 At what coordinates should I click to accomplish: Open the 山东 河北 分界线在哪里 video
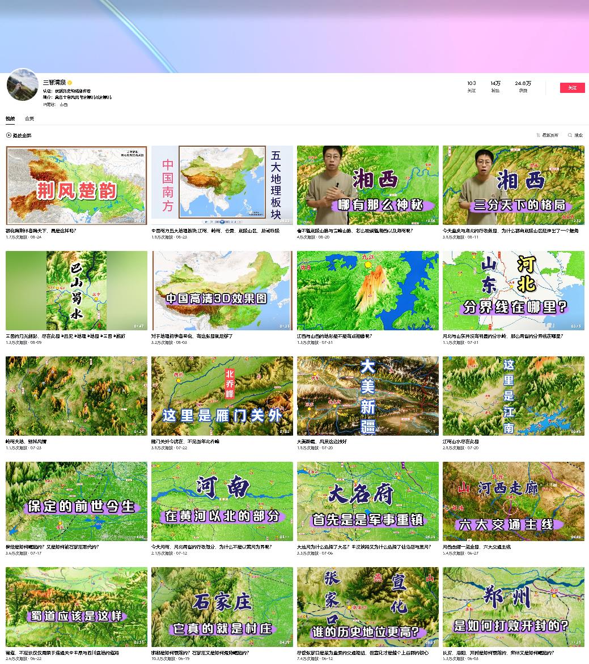coord(513,291)
